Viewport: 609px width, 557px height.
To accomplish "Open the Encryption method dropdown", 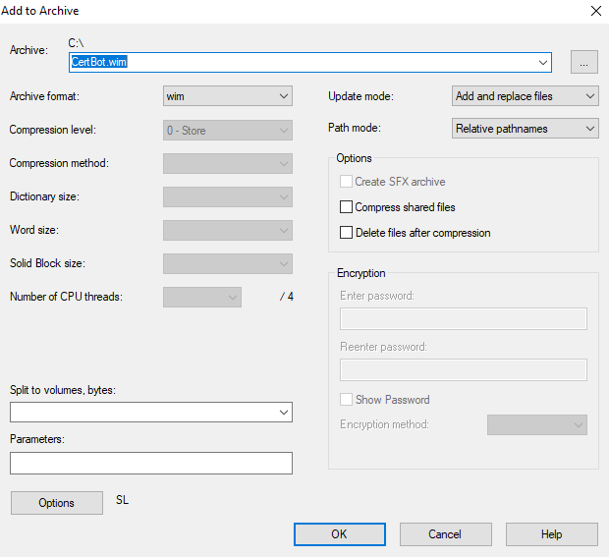I will coord(536,424).
